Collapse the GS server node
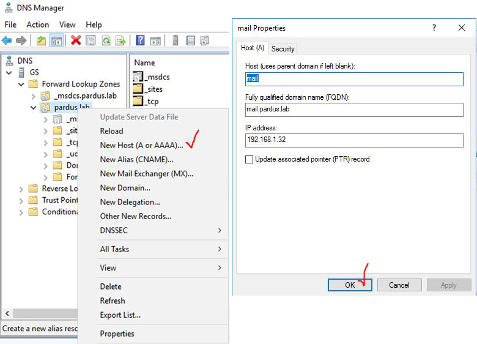477x344 pixels. [9, 73]
